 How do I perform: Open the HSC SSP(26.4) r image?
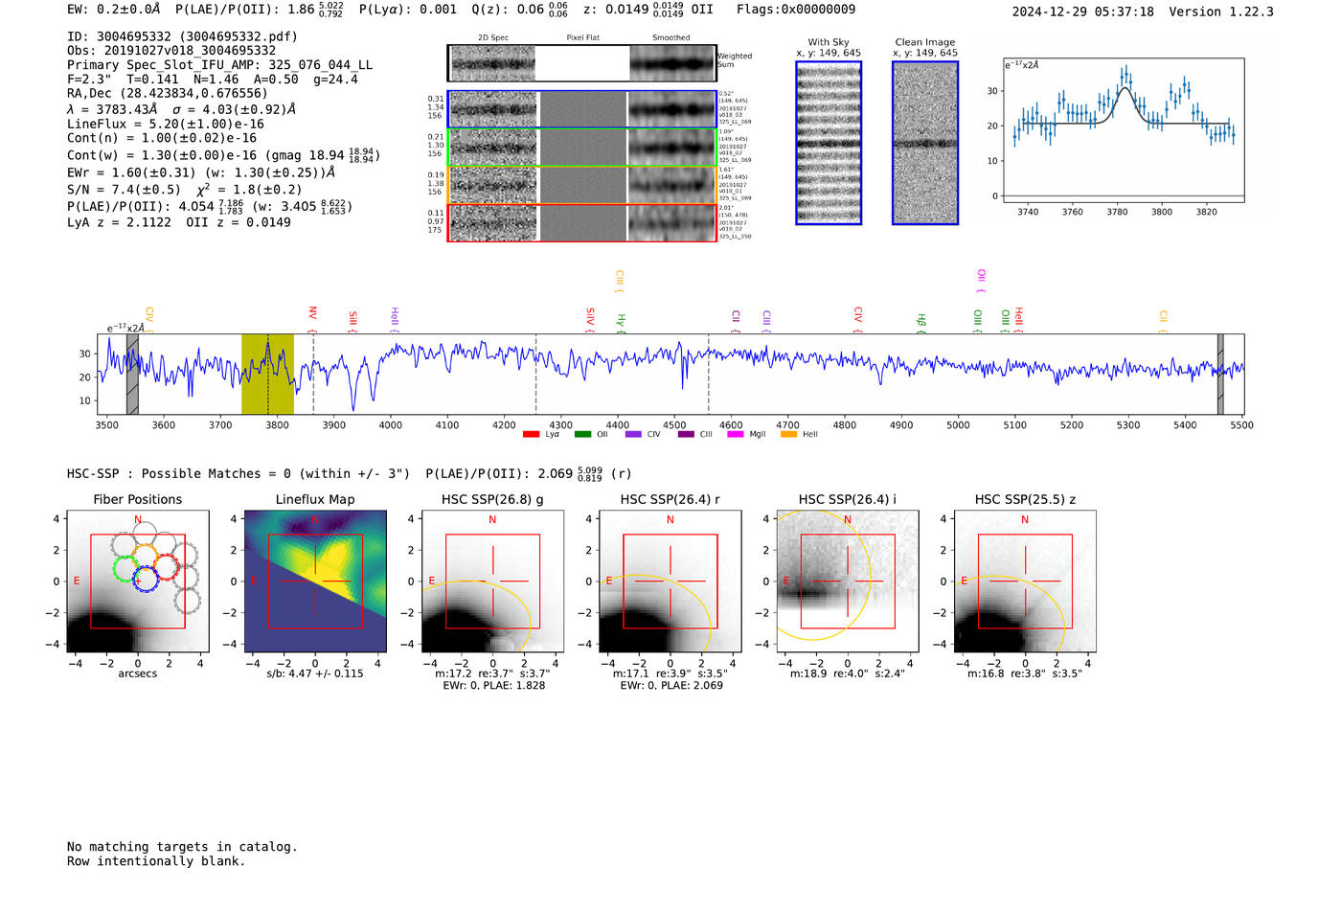[670, 581]
